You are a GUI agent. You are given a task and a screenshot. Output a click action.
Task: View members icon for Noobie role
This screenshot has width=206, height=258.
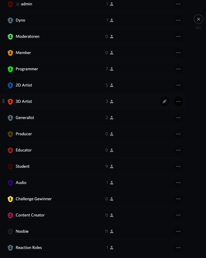112,231
